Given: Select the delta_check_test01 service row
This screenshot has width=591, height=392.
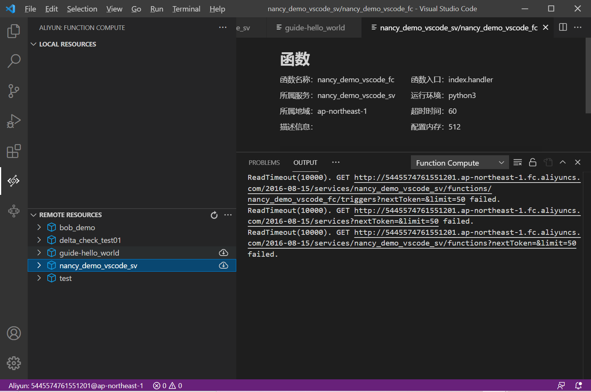Looking at the screenshot, I should click(132, 240).
